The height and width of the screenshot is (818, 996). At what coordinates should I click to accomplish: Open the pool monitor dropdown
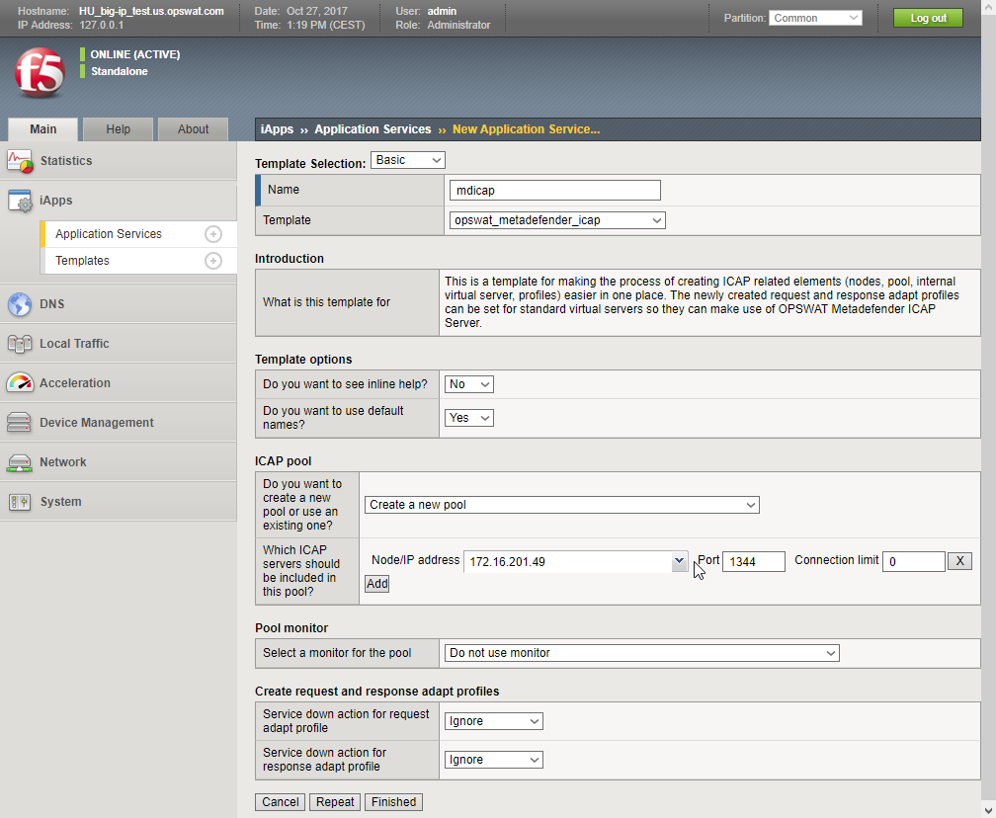pyautogui.click(x=641, y=653)
